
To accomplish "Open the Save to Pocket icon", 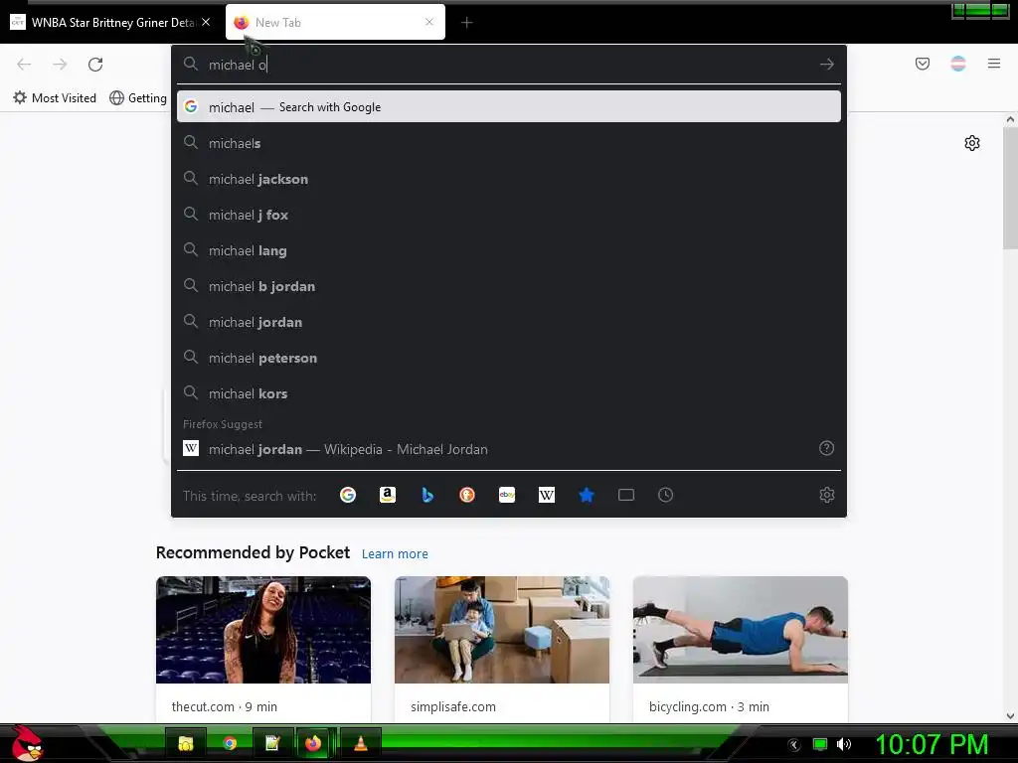I will click(x=922, y=64).
